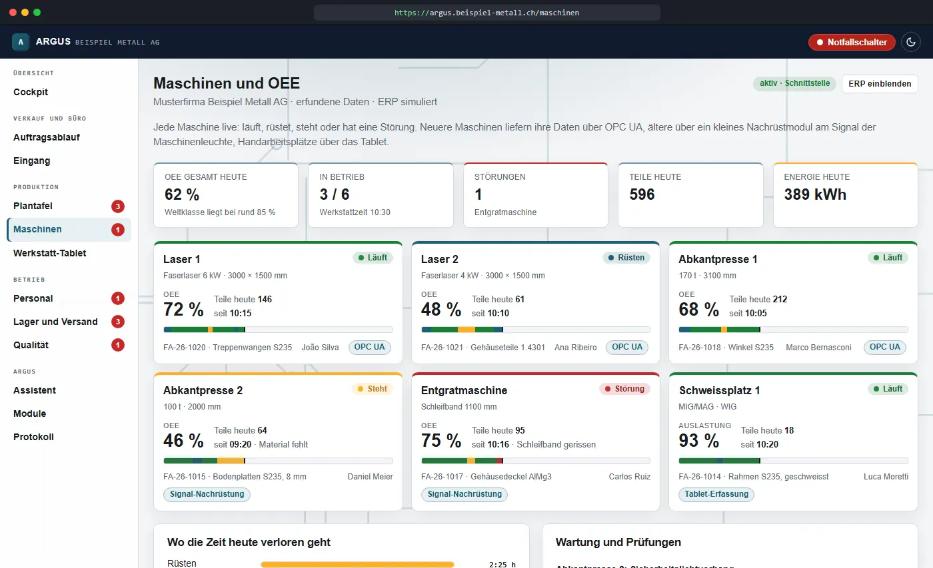Open Protokoll in the sidebar
This screenshot has height=568, width=933.
pyautogui.click(x=69, y=437)
